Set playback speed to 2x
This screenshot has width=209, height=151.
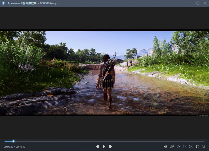(x=190, y=147)
